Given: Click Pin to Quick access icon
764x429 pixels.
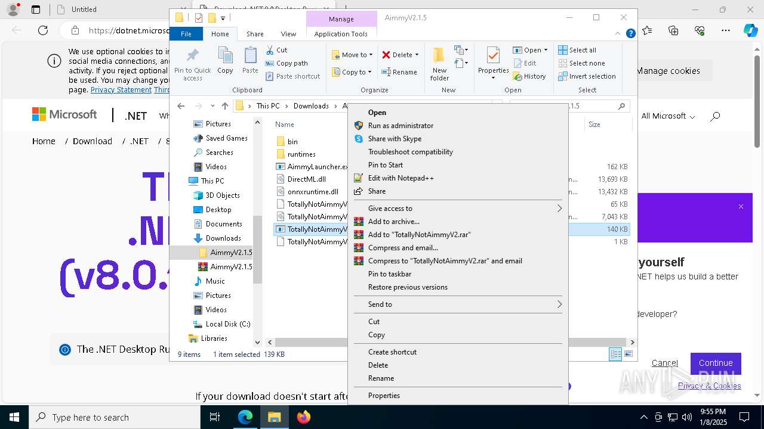Looking at the screenshot, I should 192,55.
